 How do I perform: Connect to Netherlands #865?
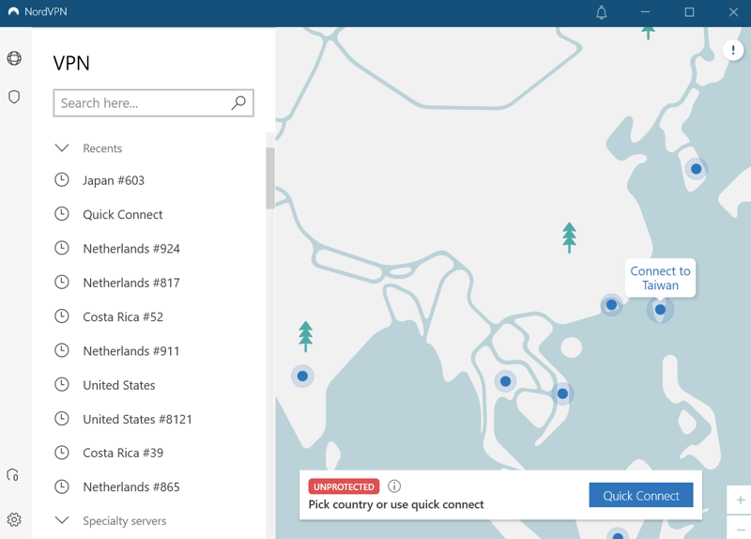coord(131,486)
